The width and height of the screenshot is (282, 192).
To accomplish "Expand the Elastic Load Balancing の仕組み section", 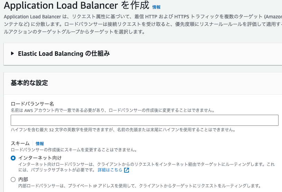I will [12, 53].
